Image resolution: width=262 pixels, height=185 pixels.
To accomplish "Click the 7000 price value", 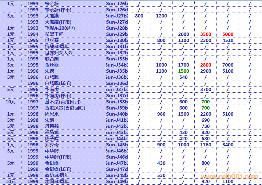I will 228,65.
